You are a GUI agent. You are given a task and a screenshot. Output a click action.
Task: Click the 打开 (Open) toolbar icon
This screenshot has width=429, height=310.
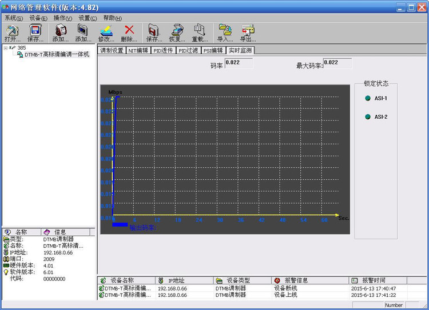point(12,30)
